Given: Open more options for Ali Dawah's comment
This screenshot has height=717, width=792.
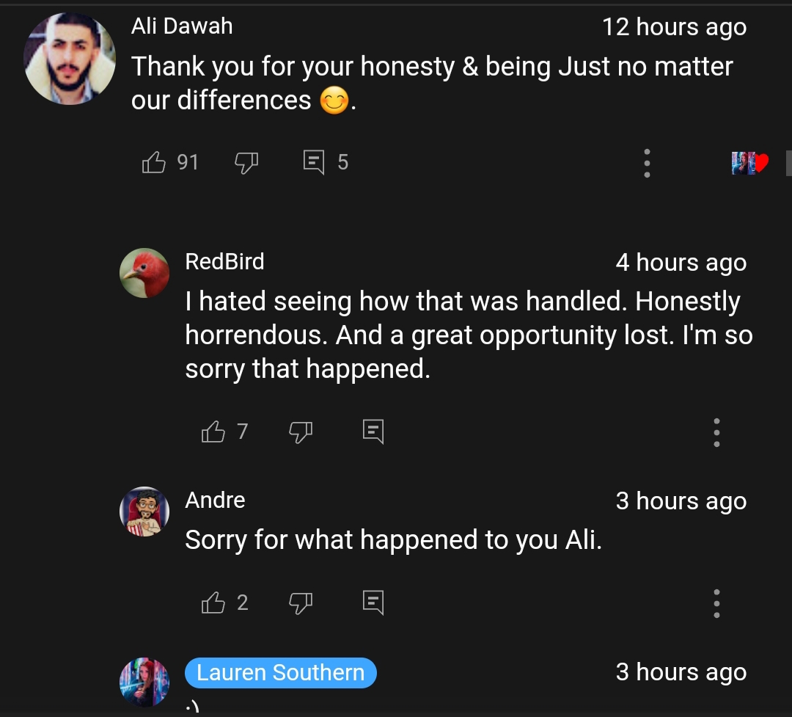Looking at the screenshot, I should click(647, 163).
